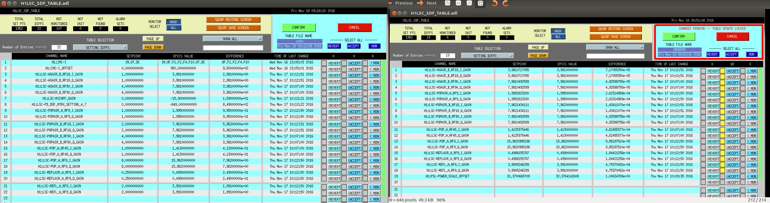The width and height of the screenshot is (770, 203).
Task: Tick the monitor checkbox for H1:LSC-MICHFF_GAIN row
Action: click(x=365, y=99)
